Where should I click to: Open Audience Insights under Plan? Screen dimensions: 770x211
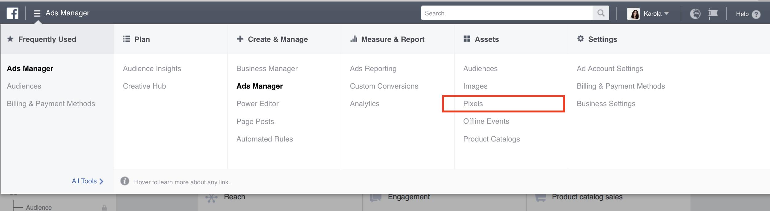click(152, 69)
